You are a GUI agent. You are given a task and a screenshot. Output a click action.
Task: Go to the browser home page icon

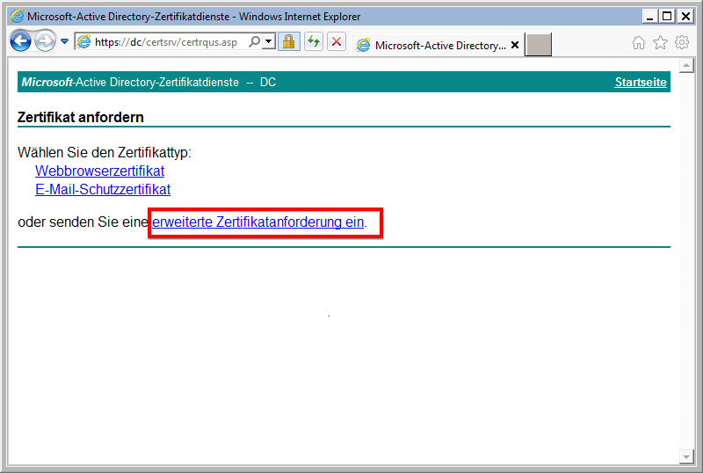coord(639,42)
